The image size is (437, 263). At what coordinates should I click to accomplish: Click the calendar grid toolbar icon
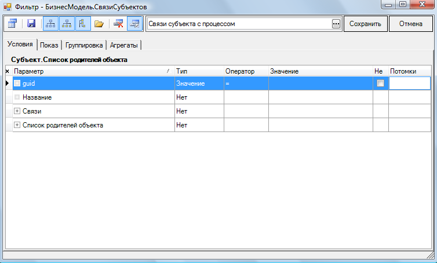[12, 24]
